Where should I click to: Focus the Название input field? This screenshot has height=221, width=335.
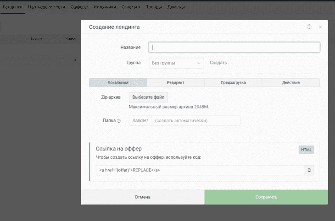pos(234,47)
